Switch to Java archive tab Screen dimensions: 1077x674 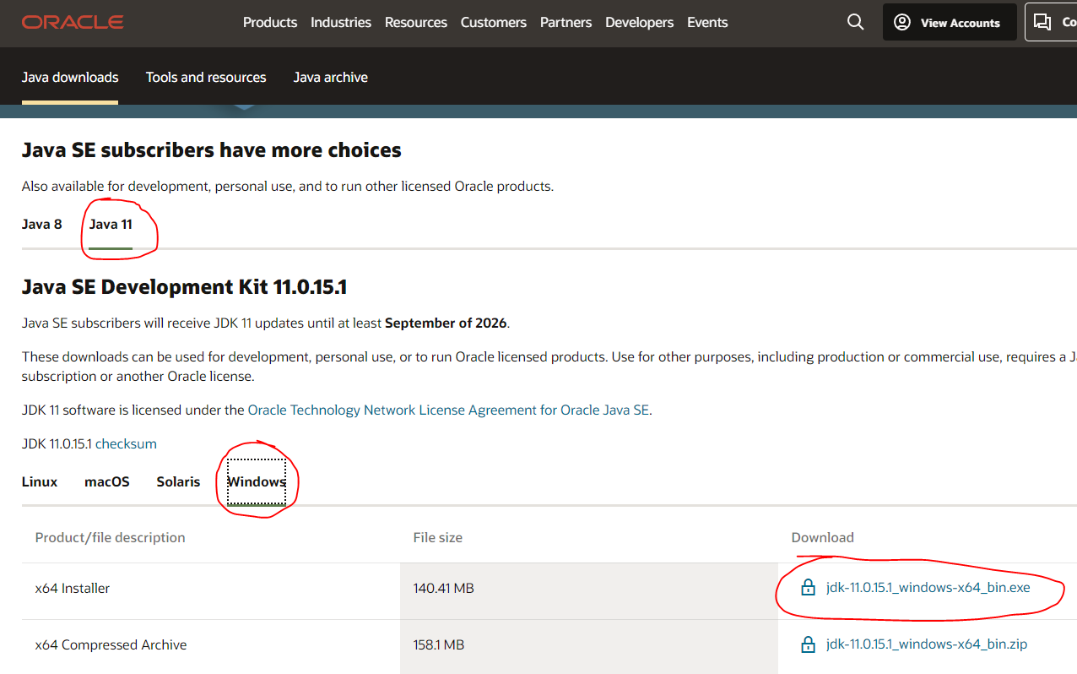(331, 77)
